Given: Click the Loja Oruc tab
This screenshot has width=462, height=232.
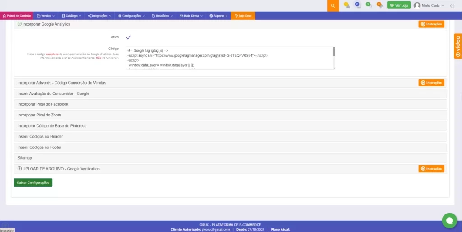Looking at the screenshot, I should 243,16.
